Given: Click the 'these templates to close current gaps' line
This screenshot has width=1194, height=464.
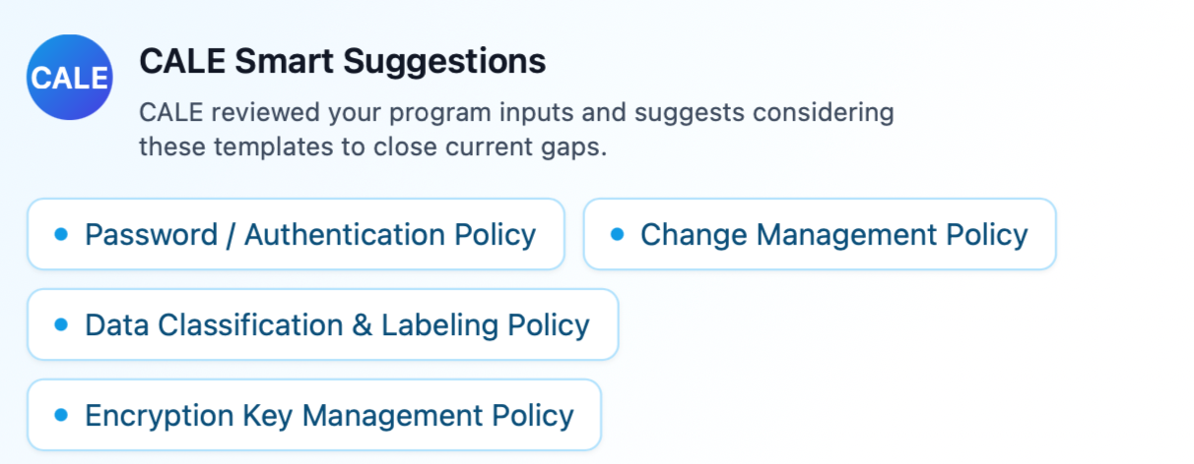Looking at the screenshot, I should [x=371, y=147].
